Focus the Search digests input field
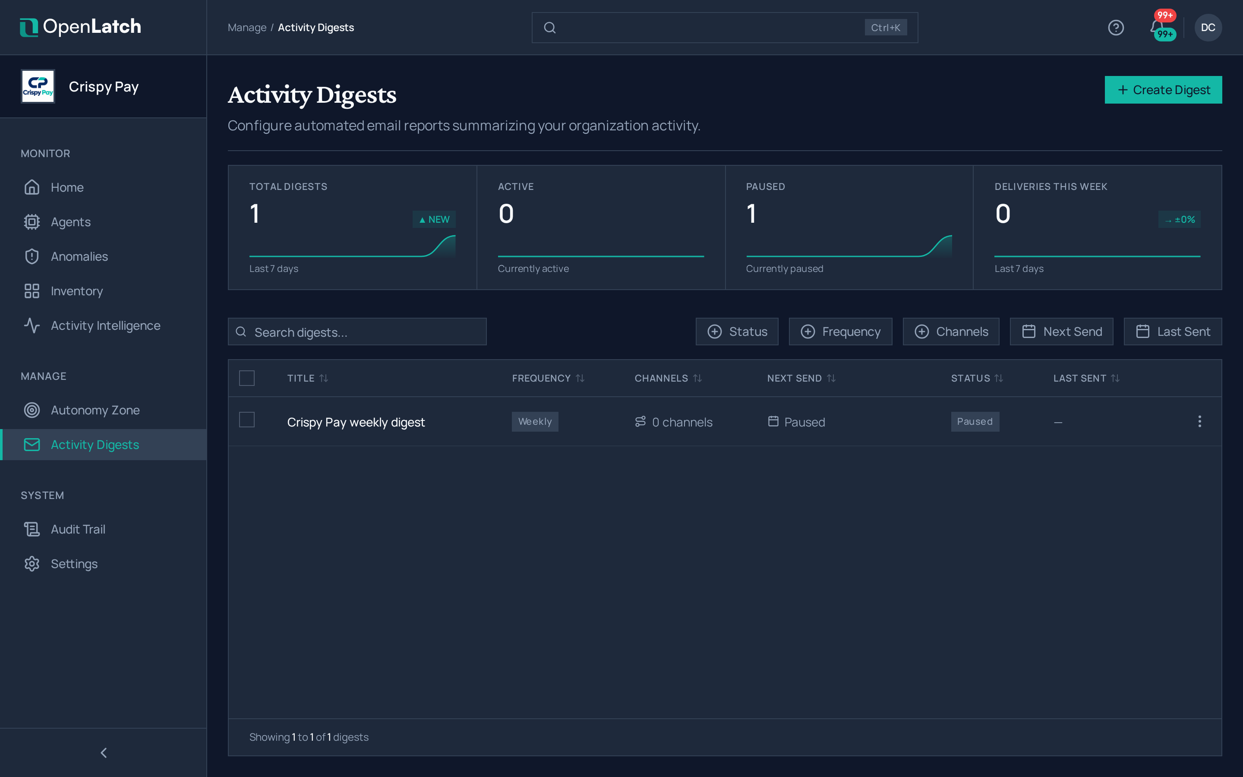Viewport: 1243px width, 777px height. [357, 332]
